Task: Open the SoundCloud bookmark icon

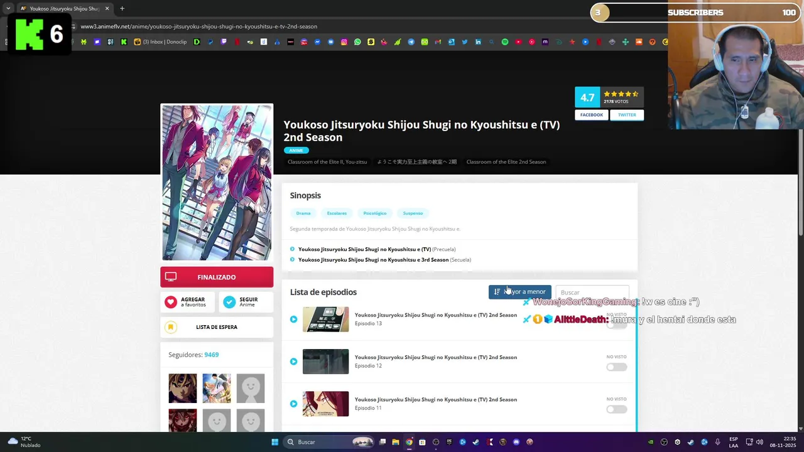Action: tap(639, 42)
